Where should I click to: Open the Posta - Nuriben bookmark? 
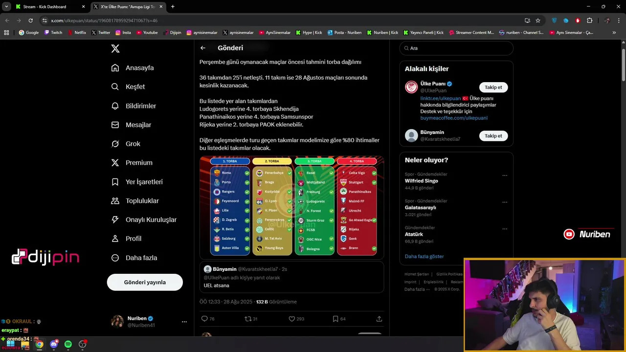[x=344, y=33]
